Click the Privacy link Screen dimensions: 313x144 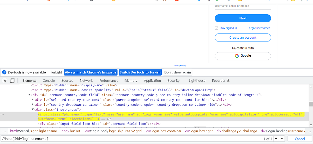pos(183,66)
